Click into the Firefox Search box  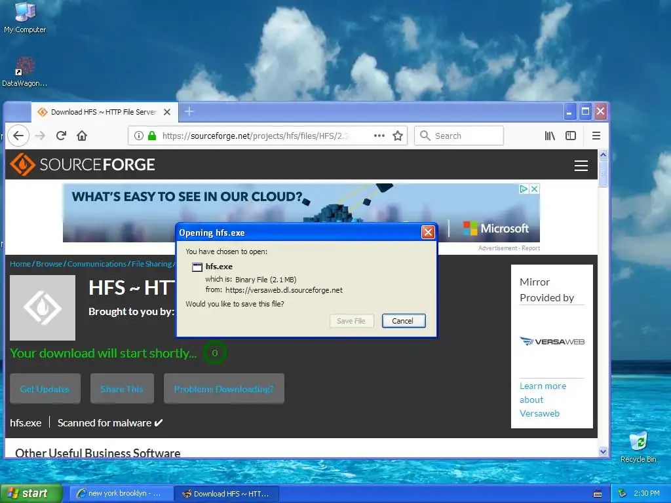pos(459,136)
